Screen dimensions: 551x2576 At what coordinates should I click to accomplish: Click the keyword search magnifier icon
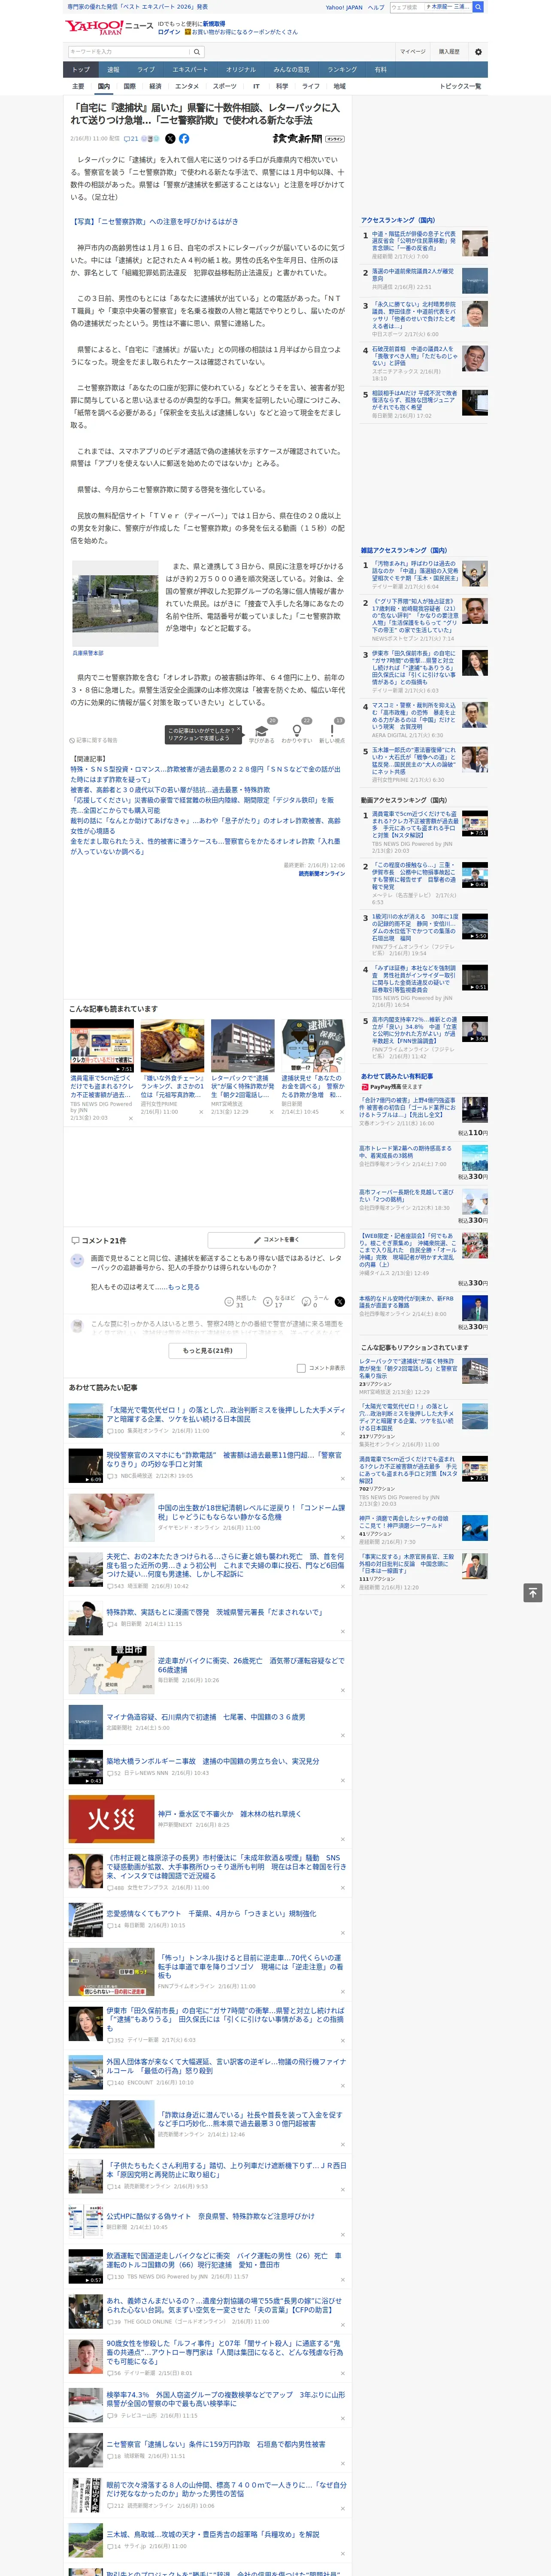tap(197, 52)
